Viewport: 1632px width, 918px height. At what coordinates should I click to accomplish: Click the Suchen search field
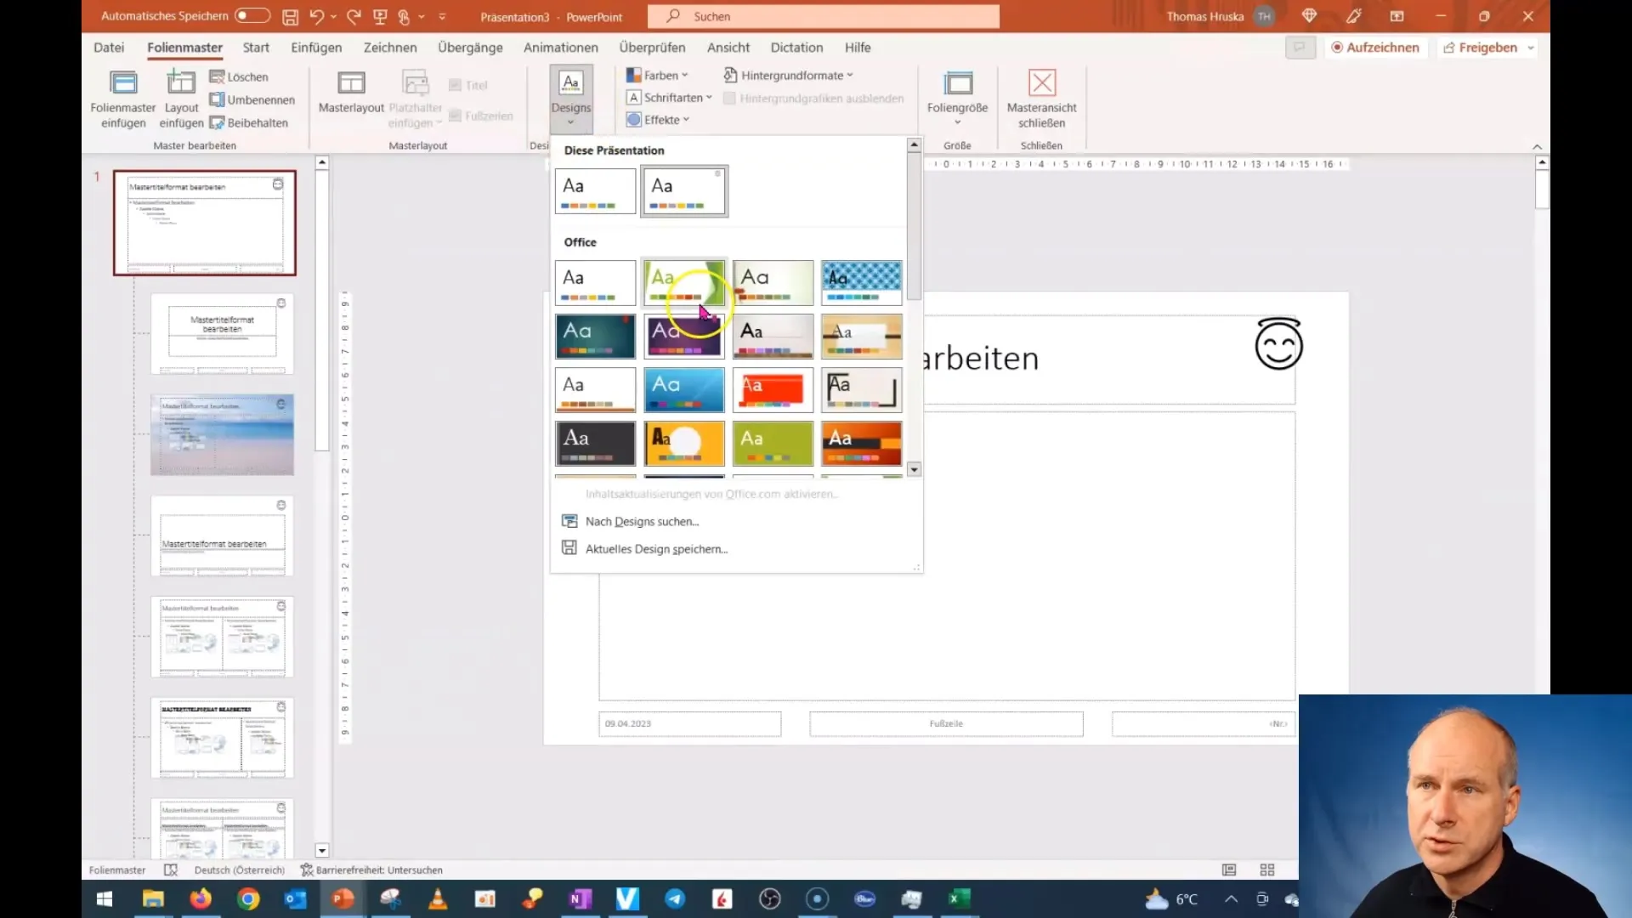tap(823, 16)
